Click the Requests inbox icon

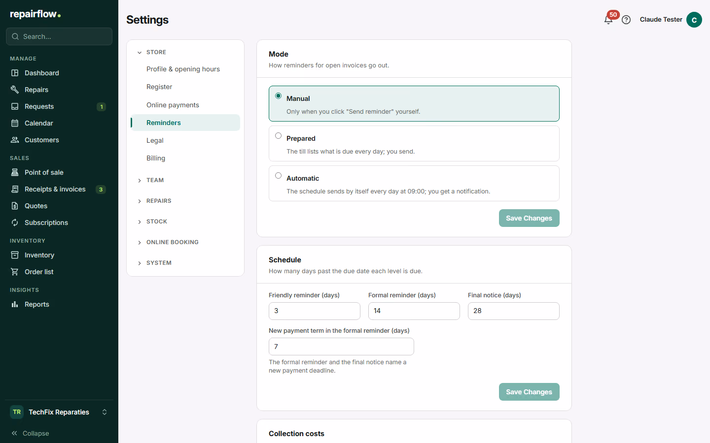click(15, 106)
